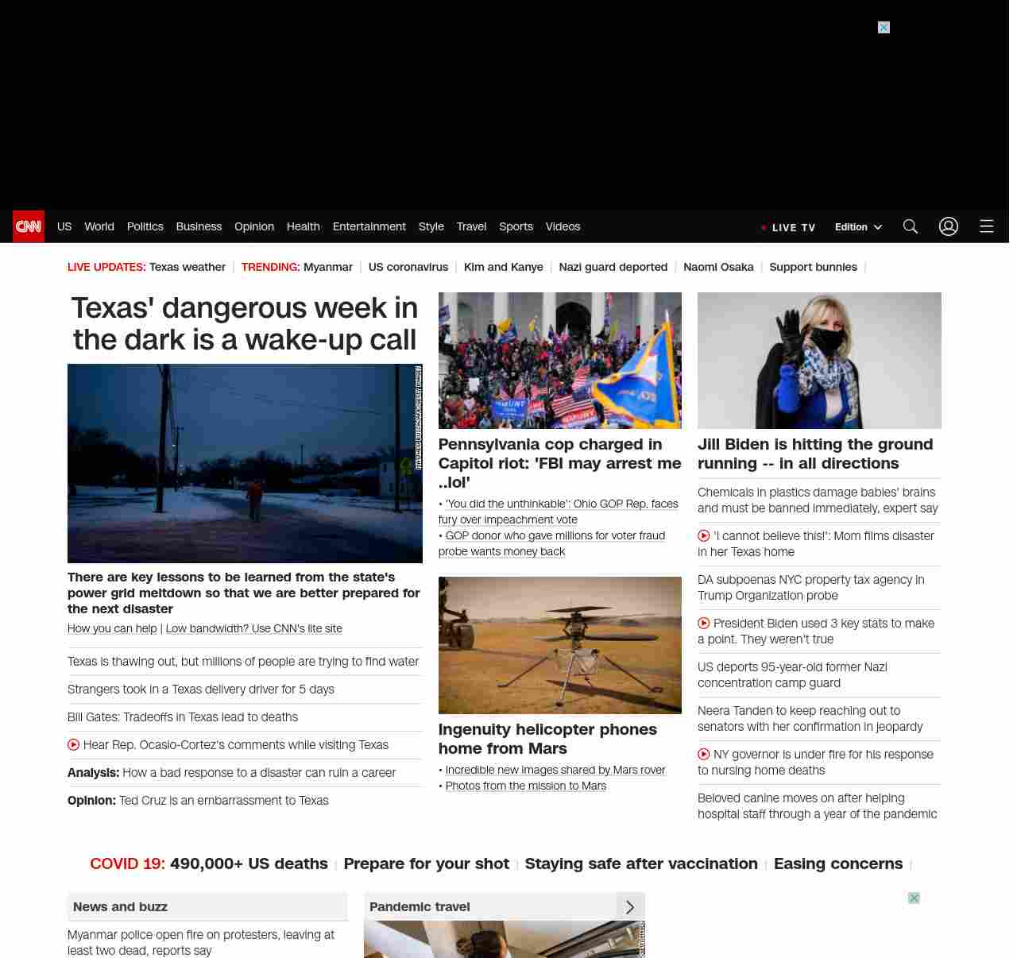
Task: Read the Jill Biden headline story
Action: (815, 454)
